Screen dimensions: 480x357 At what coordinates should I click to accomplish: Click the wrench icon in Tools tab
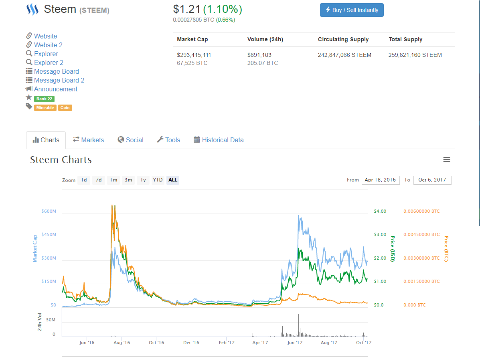tap(160, 139)
